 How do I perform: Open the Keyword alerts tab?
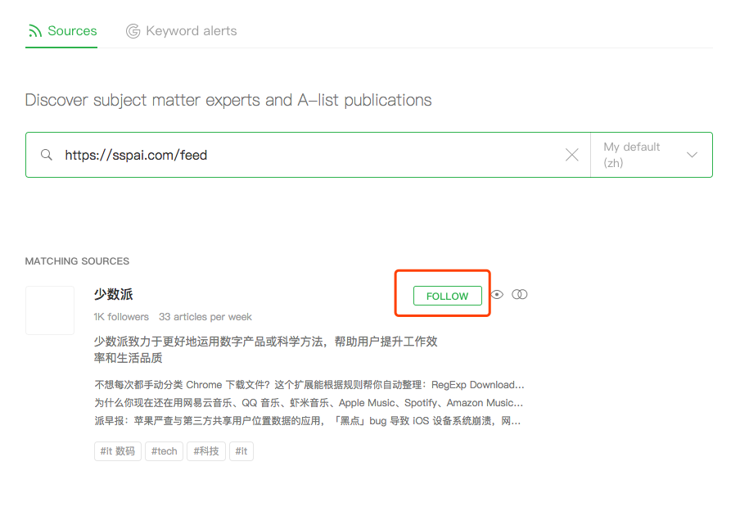point(181,31)
